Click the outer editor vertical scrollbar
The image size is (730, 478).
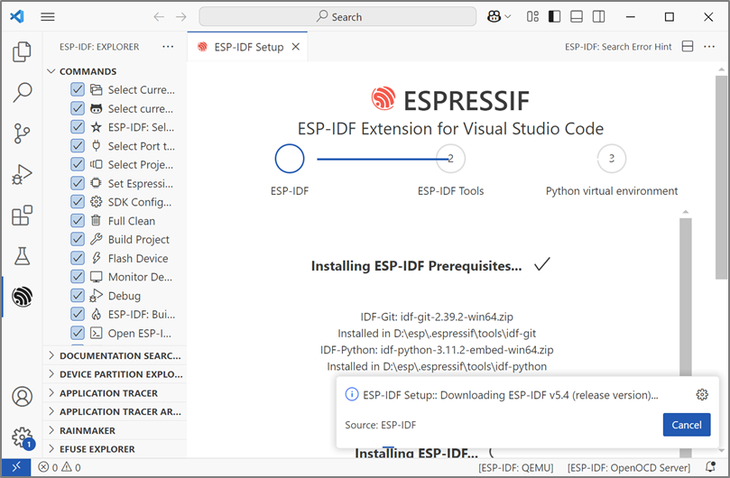[x=721, y=177]
